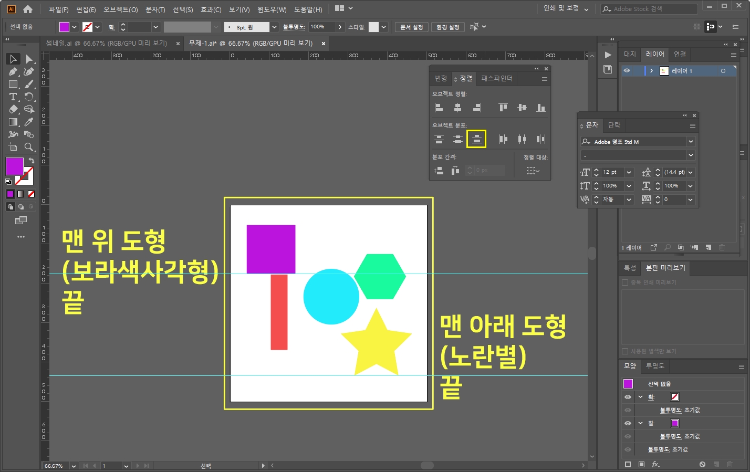Select the Artboard tool
This screenshot has height=472, width=750.
13,147
